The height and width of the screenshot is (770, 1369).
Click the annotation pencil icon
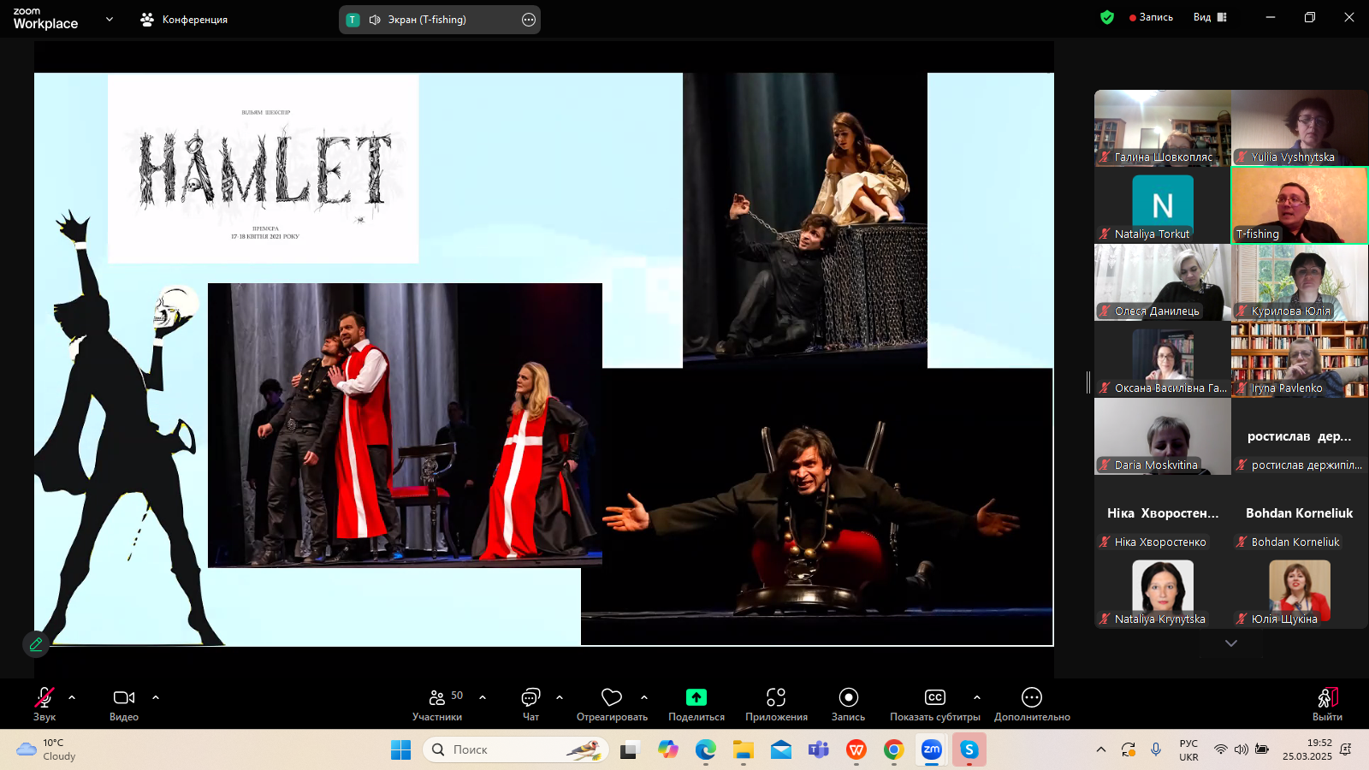pos(36,644)
